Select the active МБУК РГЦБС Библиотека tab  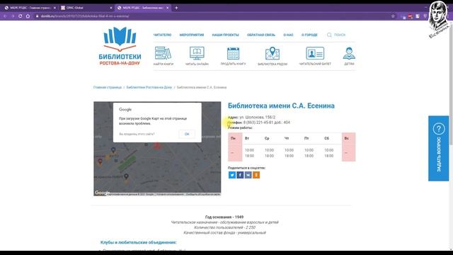pos(143,8)
